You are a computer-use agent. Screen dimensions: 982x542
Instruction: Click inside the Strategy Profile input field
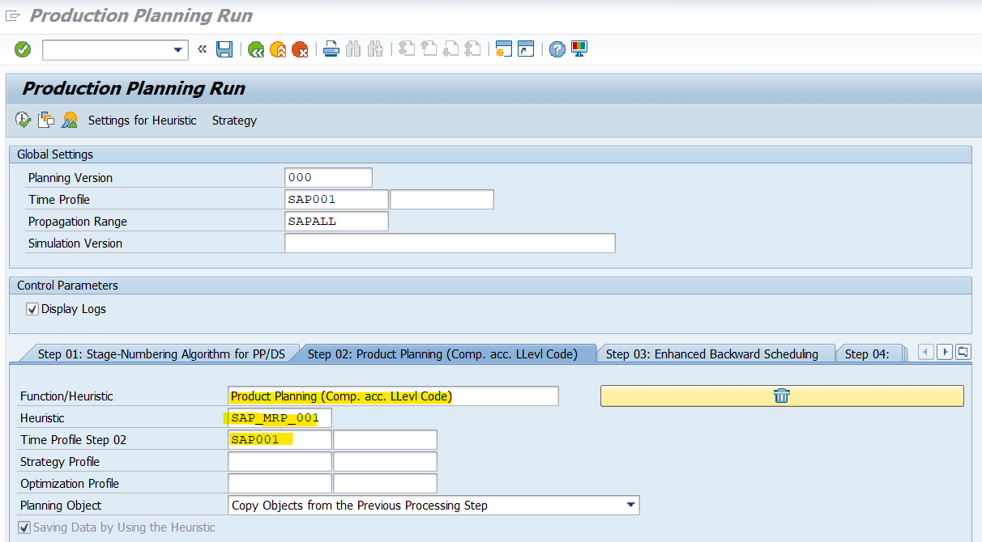[280, 461]
